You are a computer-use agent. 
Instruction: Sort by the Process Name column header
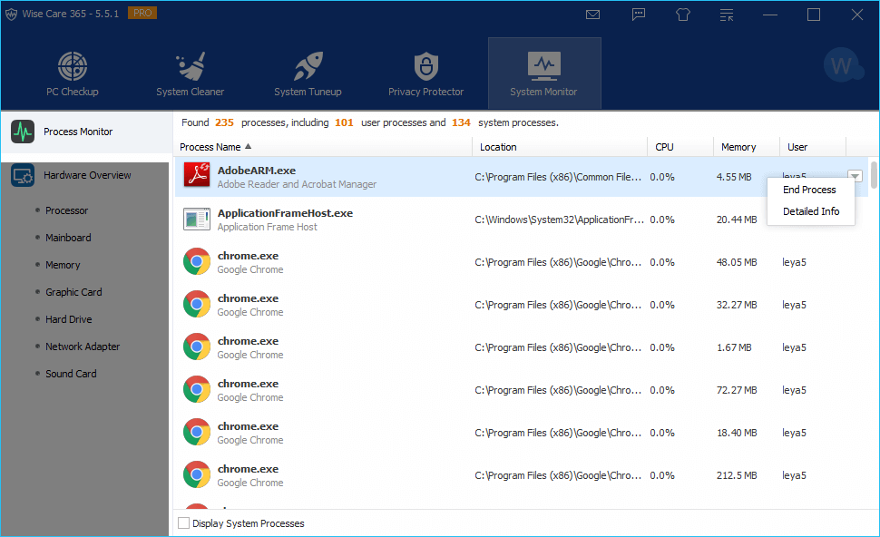tap(323, 147)
